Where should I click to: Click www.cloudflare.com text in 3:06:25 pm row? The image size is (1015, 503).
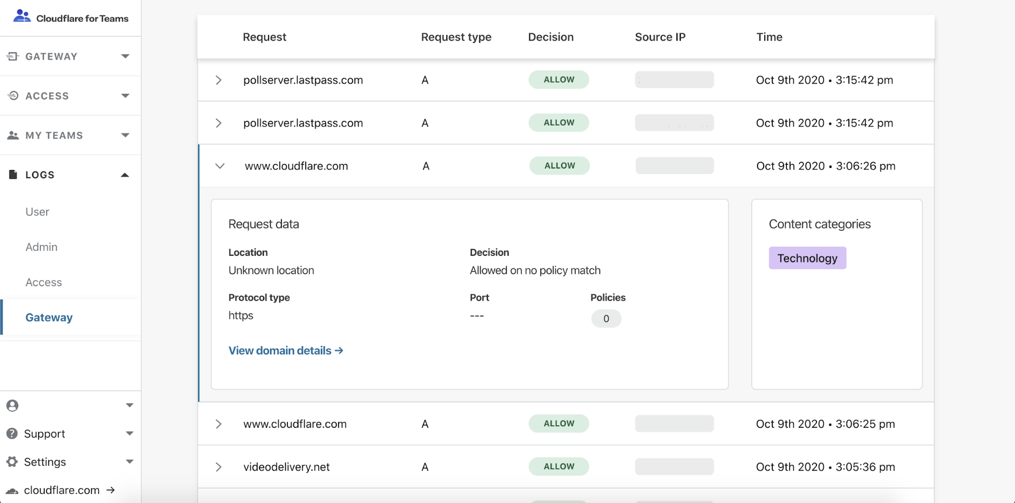[x=295, y=424]
